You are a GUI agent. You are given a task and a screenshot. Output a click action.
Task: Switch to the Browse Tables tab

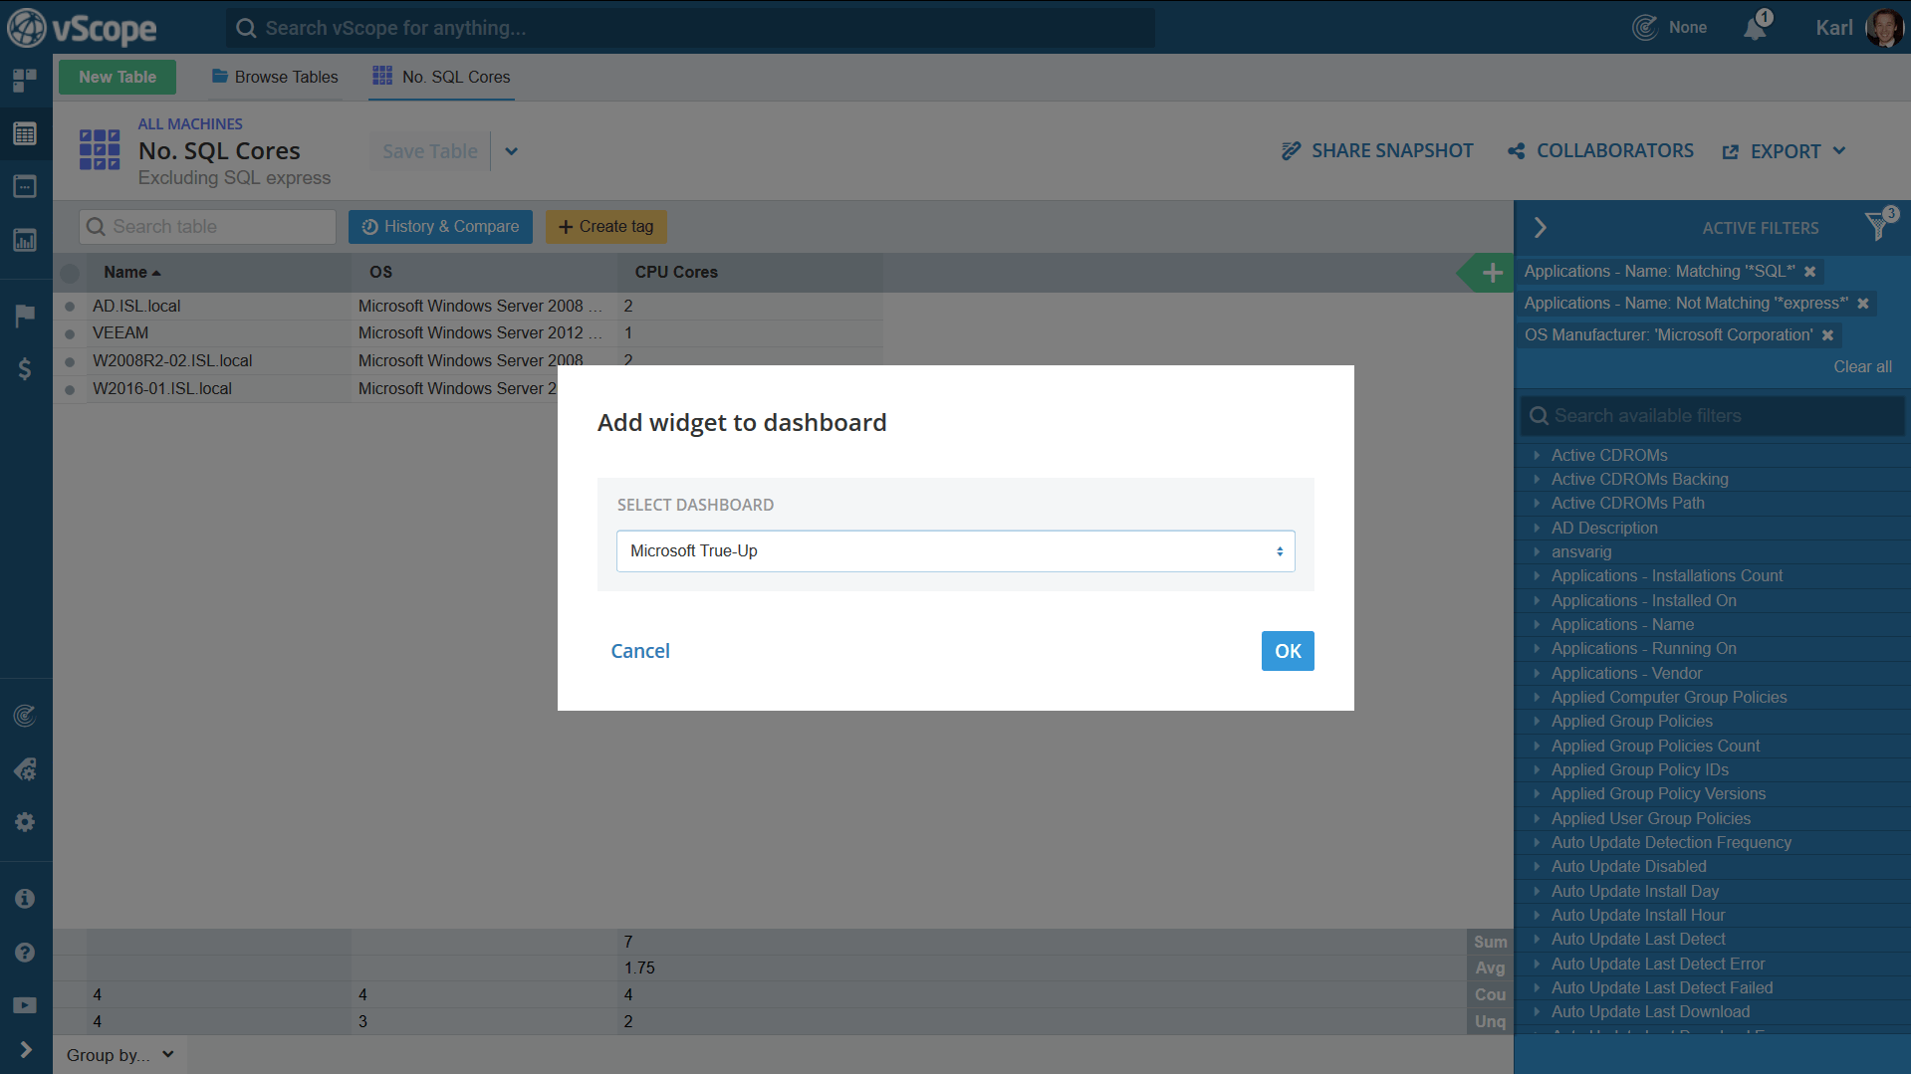click(x=275, y=77)
